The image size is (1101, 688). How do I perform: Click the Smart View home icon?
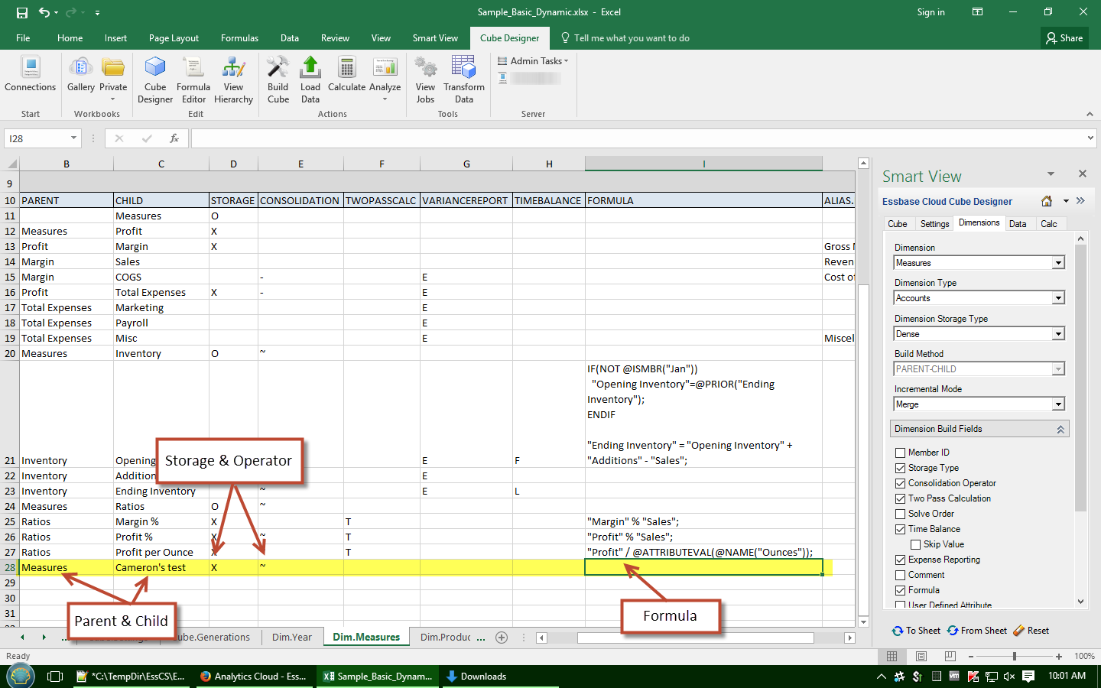pos(1047,201)
